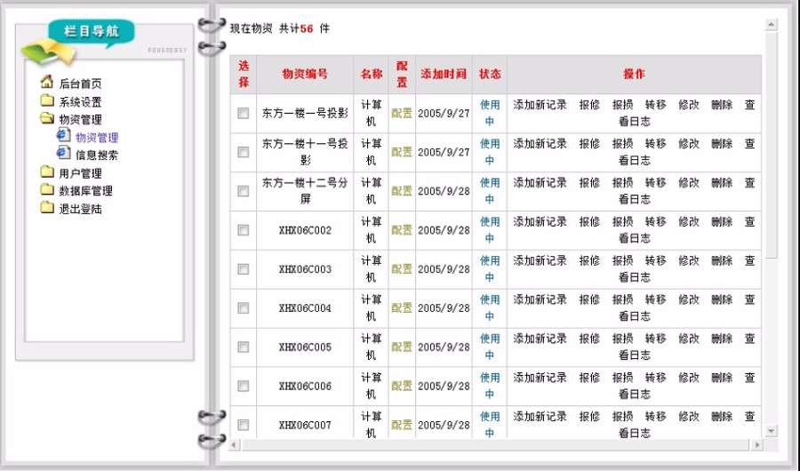Click the home icon beside 后台首页
This screenshot has height=471, width=800.
[x=47, y=82]
